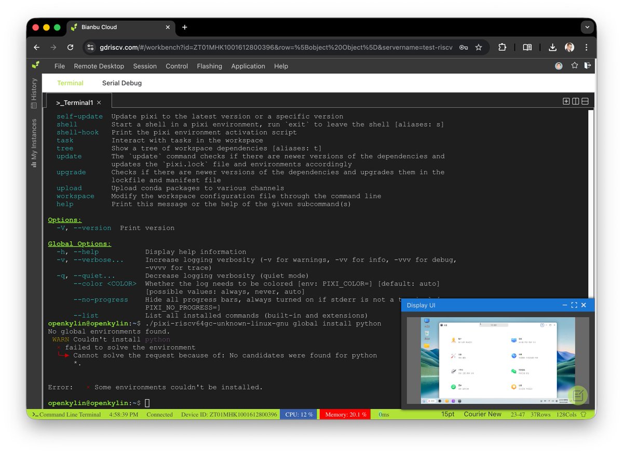The width and height of the screenshot is (623, 454).
Task: Split terminal horizontally with the row icon
Action: (585, 101)
